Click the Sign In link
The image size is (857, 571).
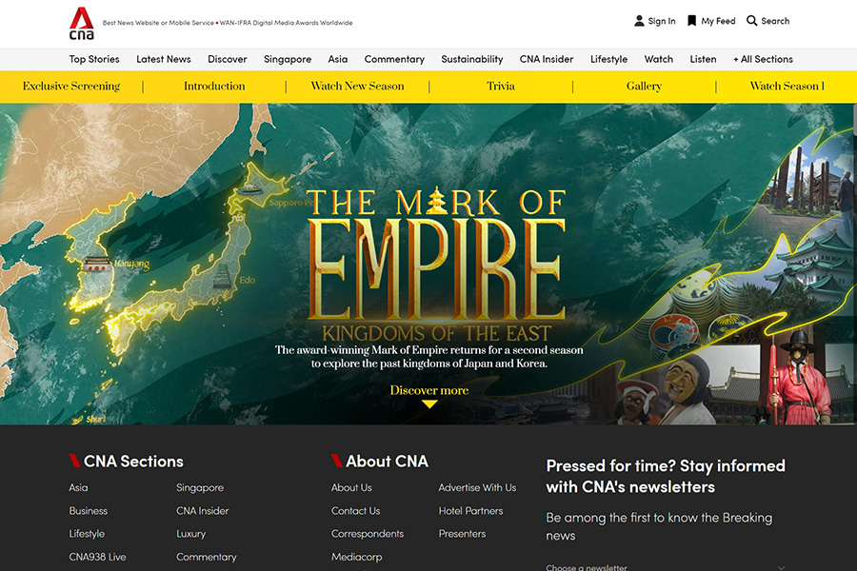click(x=662, y=21)
